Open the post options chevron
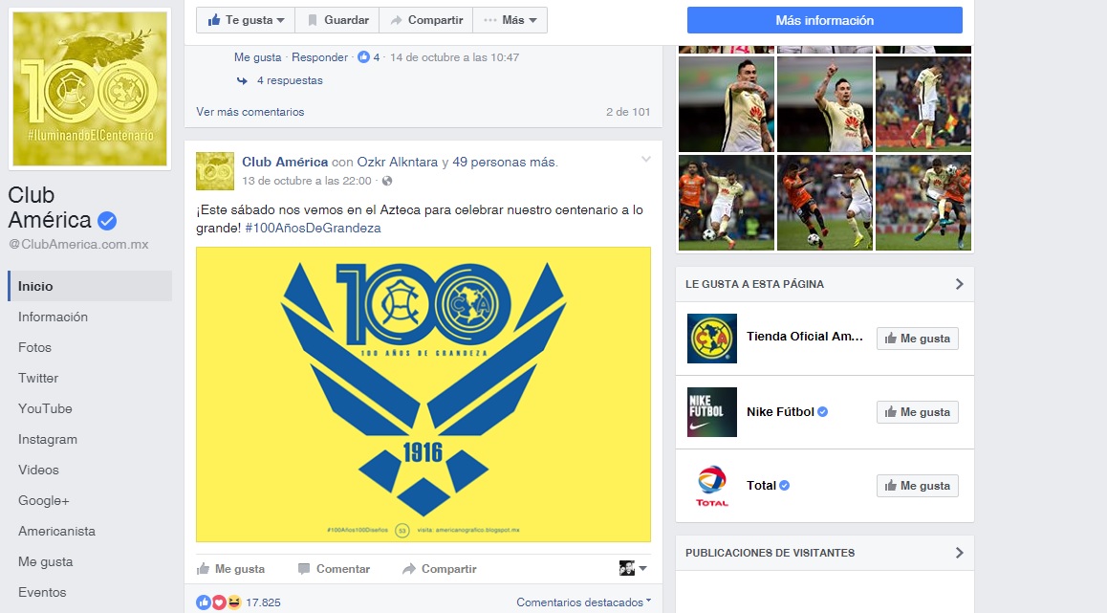This screenshot has width=1107, height=613. 646,160
